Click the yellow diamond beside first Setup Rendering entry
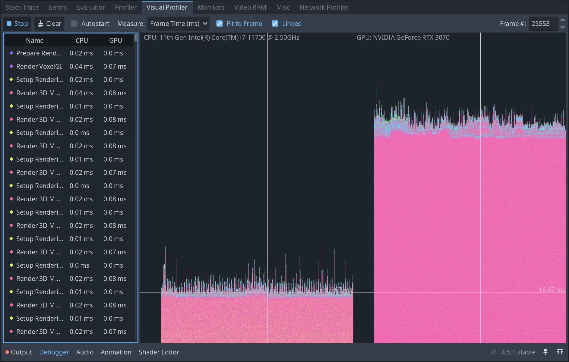 (11, 79)
